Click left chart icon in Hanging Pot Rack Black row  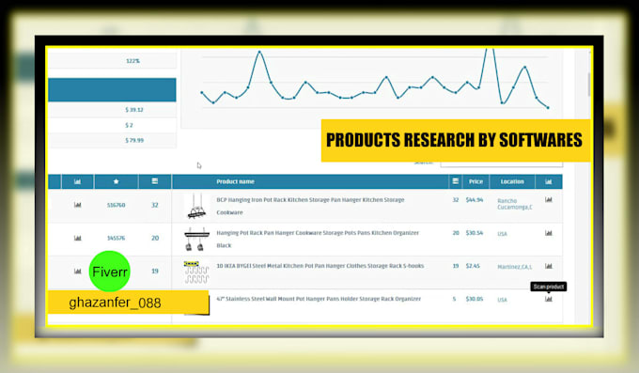77,238
